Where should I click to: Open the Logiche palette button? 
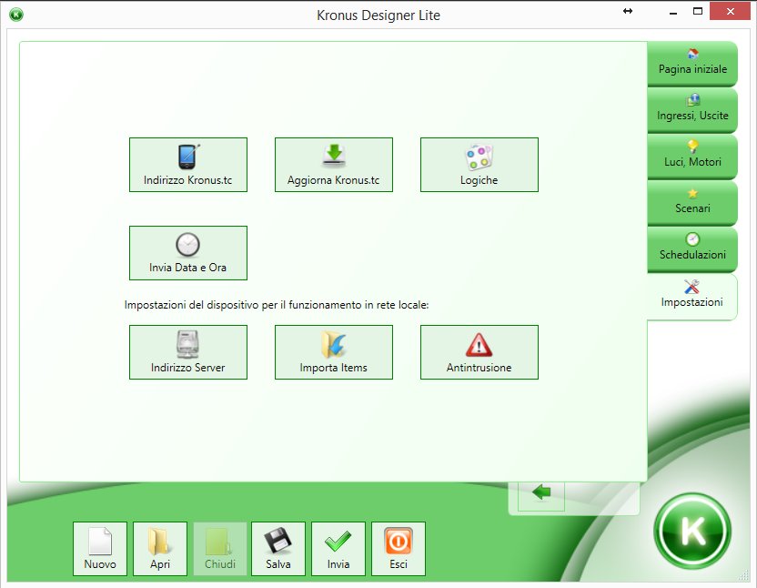[x=479, y=165]
